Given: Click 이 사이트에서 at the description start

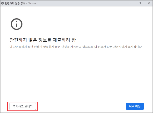Looking at the screenshot, I should pyautogui.click(x=15, y=47).
